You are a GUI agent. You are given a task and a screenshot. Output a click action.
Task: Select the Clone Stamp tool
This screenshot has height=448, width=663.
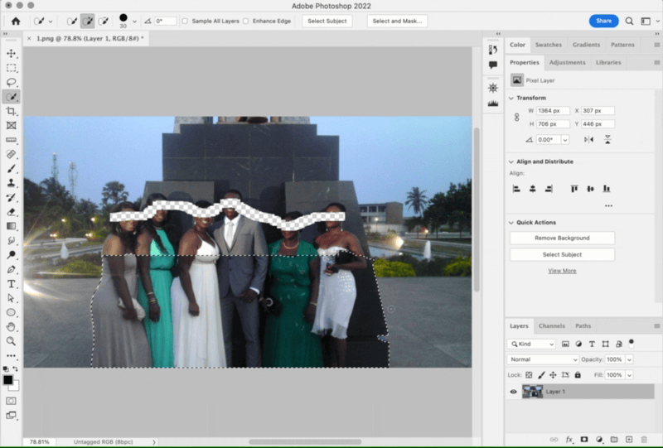click(12, 183)
